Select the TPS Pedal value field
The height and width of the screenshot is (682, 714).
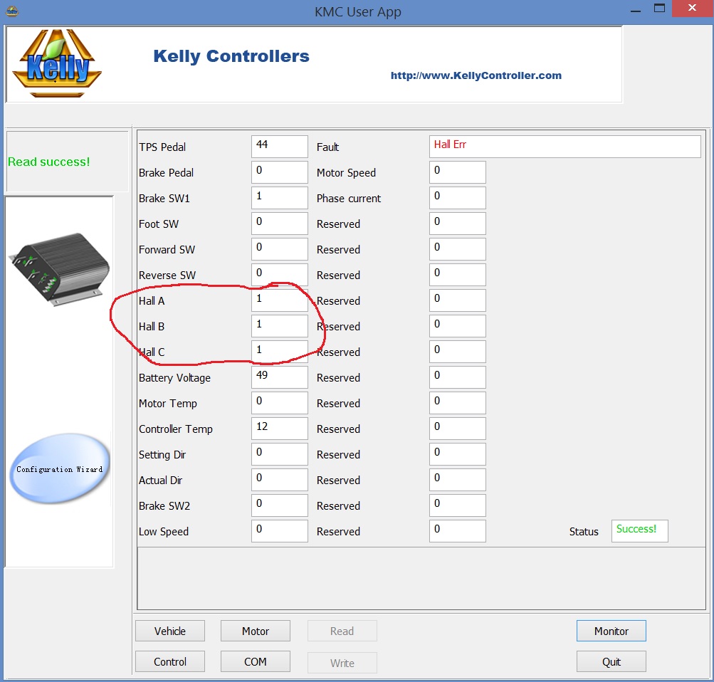[280, 147]
